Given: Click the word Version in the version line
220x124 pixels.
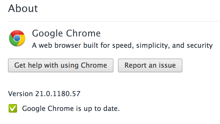Looking at the screenshot, I should coord(21,94).
